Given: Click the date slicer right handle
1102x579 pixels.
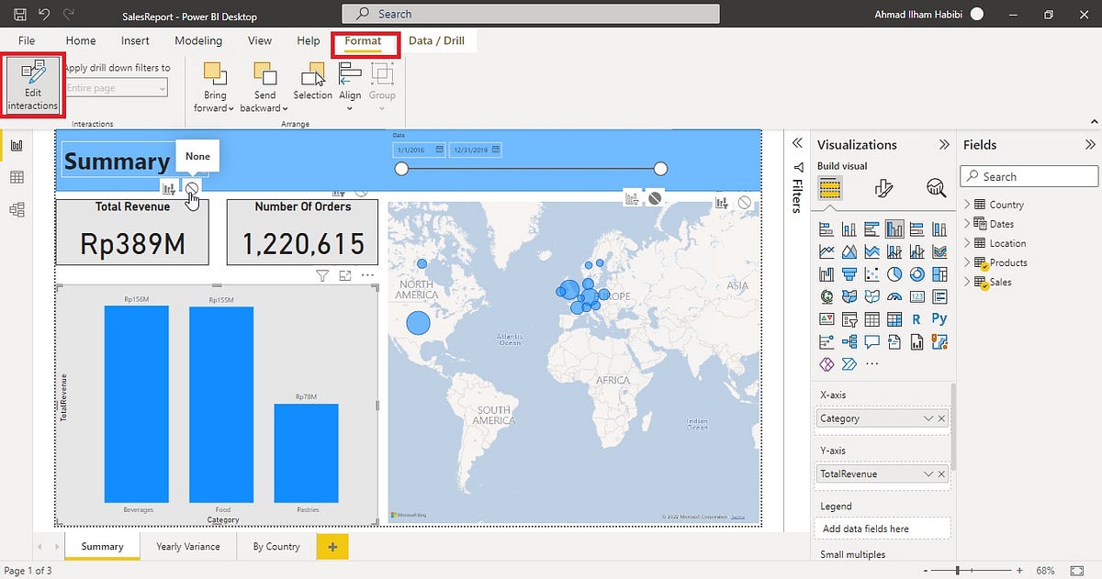Looking at the screenshot, I should (x=660, y=169).
